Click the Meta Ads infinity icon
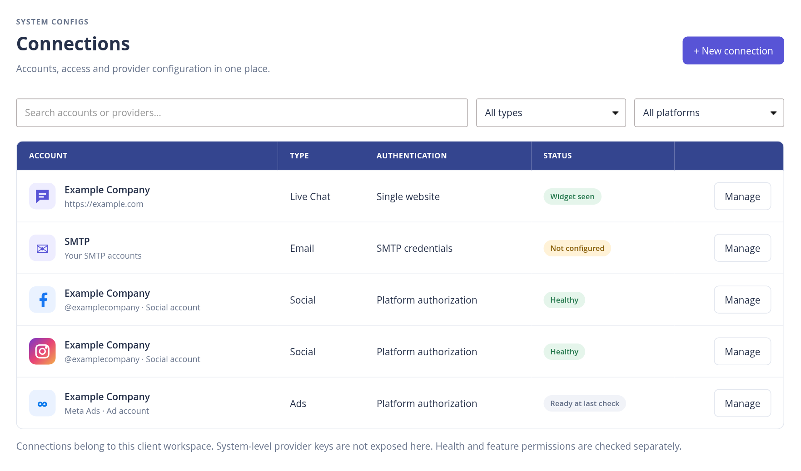Screen dimensions: 801x471 click(x=42, y=403)
